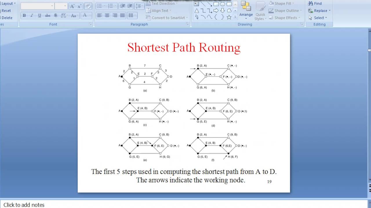This screenshot has height=208, width=371.
Task: Align text right
Action: (115, 16)
